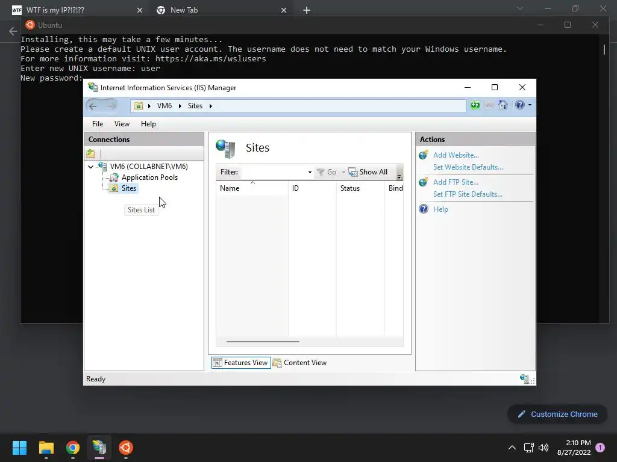Click the globe icon beside Add FTP Site
This screenshot has width=617, height=462.
tap(424, 182)
